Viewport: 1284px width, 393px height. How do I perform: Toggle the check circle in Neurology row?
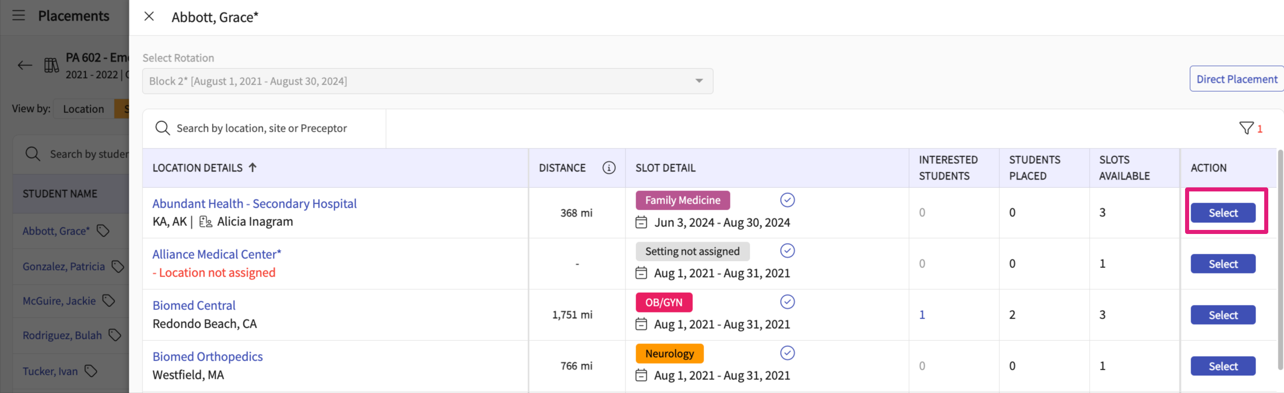(787, 353)
